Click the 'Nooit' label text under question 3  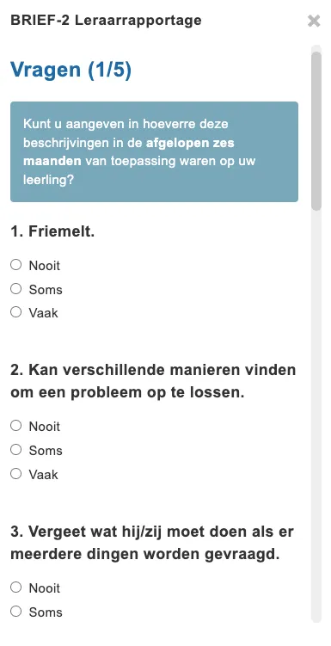pyautogui.click(x=45, y=588)
